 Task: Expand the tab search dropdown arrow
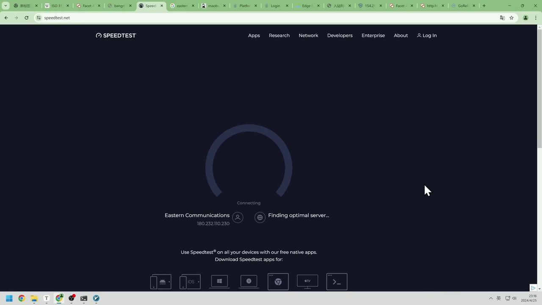(x=6, y=6)
